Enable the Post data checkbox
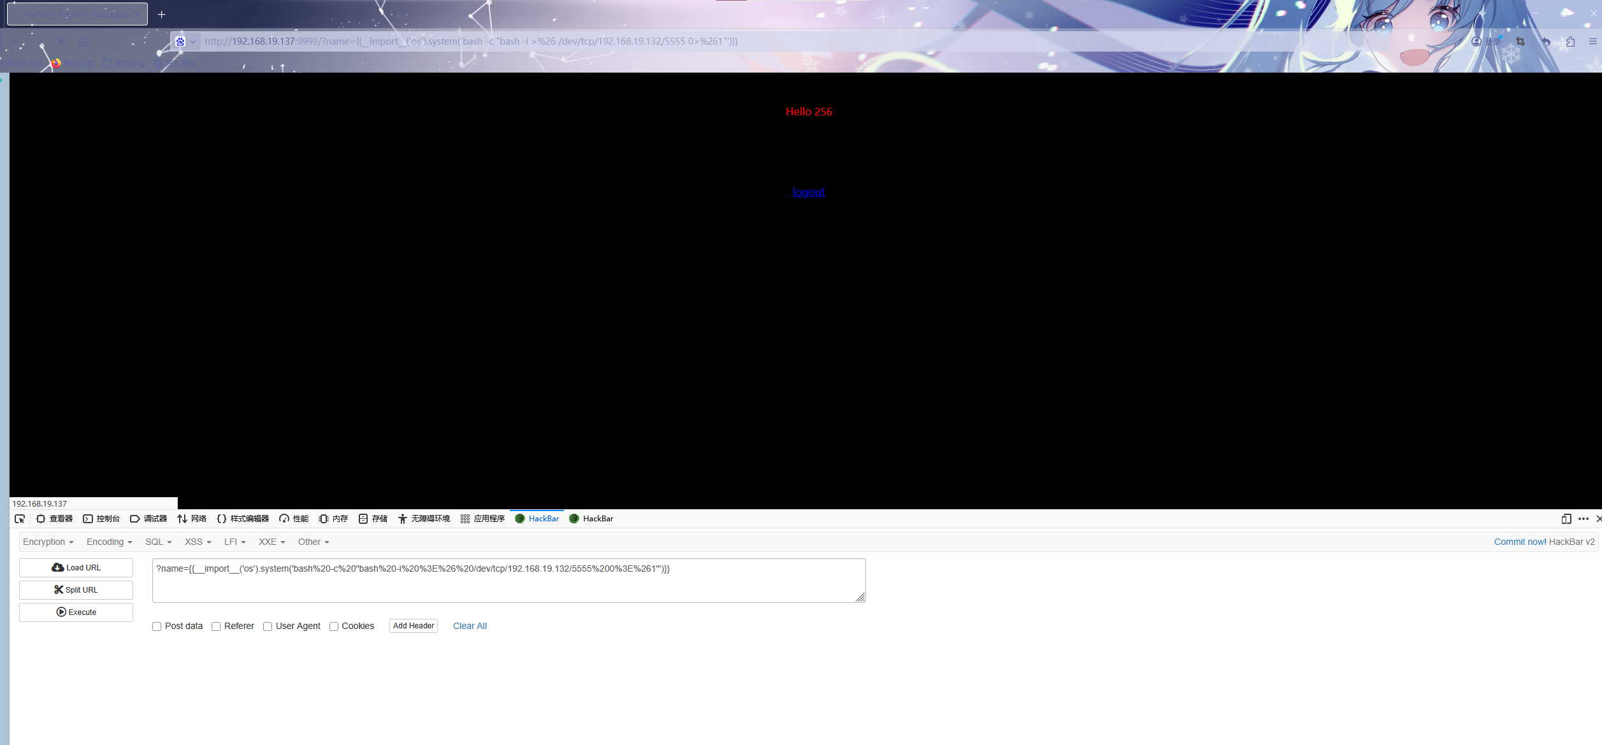The width and height of the screenshot is (1602, 745). click(x=157, y=626)
